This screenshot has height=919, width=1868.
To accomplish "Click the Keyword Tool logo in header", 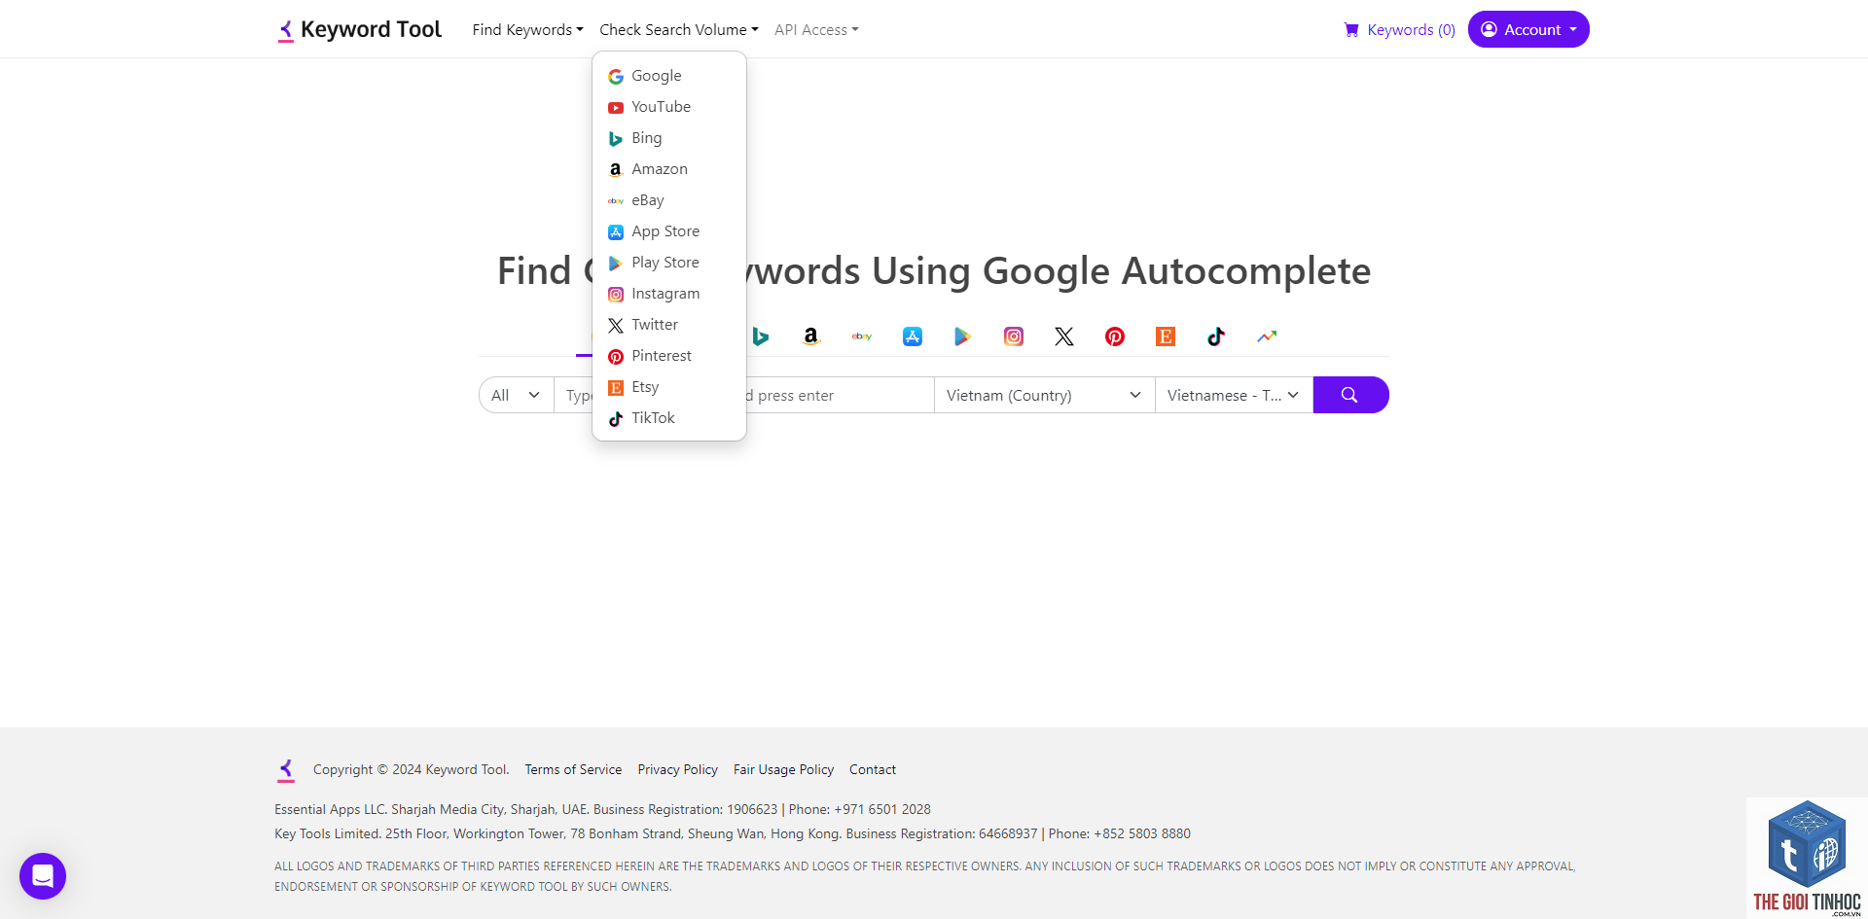I will (x=359, y=29).
